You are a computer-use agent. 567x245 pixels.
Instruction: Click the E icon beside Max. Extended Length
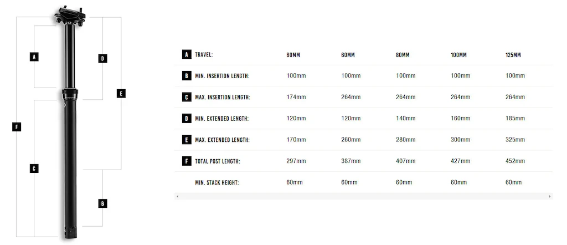click(x=187, y=140)
